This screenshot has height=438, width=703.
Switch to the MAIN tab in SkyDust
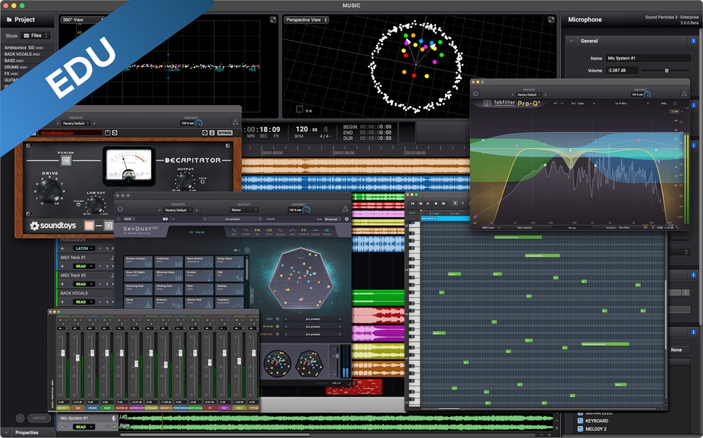pyautogui.click(x=196, y=232)
